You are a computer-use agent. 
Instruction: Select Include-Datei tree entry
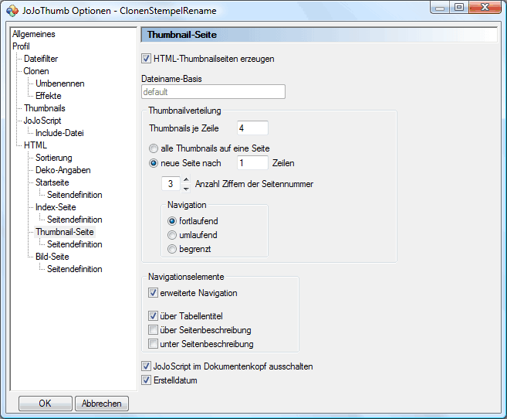(59, 133)
